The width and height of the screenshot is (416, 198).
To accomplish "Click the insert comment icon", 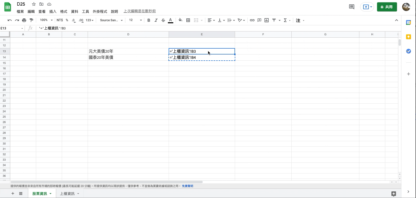I will click(259, 20).
